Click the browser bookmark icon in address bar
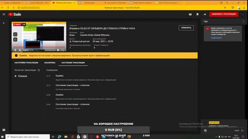Screen dimensions: 248x139 coord(225,8)
